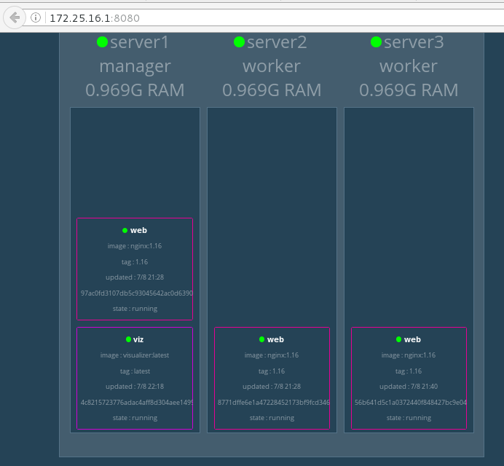Screen dimensions: 504x466
Task: Click container ID starting 8771dffe6e1a
Action: (274, 403)
